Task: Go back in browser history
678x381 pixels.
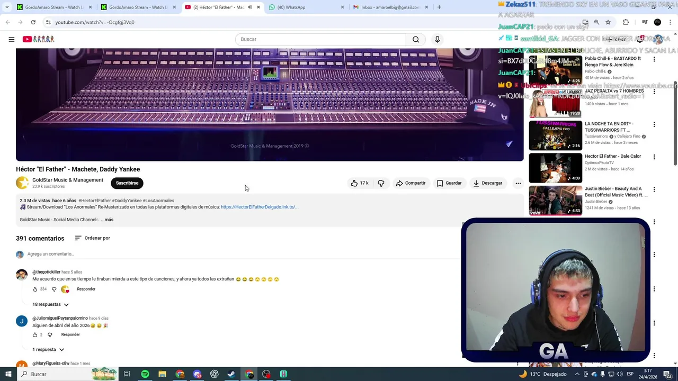Action: tap(7, 22)
